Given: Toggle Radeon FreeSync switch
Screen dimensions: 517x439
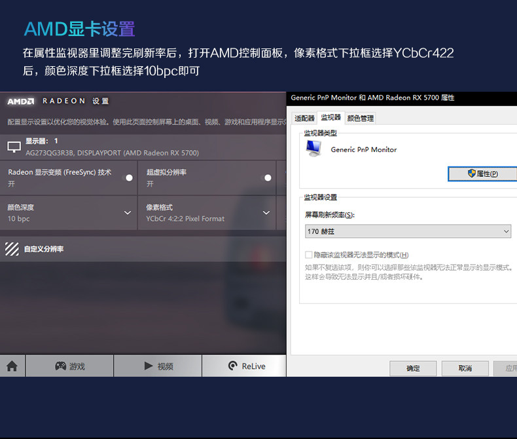Looking at the screenshot, I should 128,178.
